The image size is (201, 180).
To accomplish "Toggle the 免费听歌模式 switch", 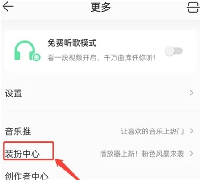I will (174, 51).
